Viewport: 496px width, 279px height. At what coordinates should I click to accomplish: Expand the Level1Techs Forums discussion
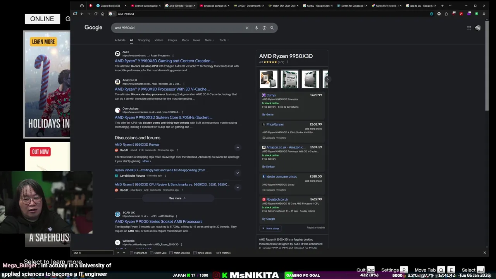coord(238,173)
